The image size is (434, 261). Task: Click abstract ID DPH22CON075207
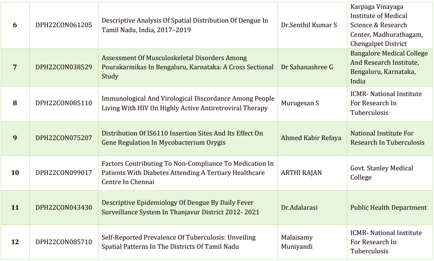64,138
